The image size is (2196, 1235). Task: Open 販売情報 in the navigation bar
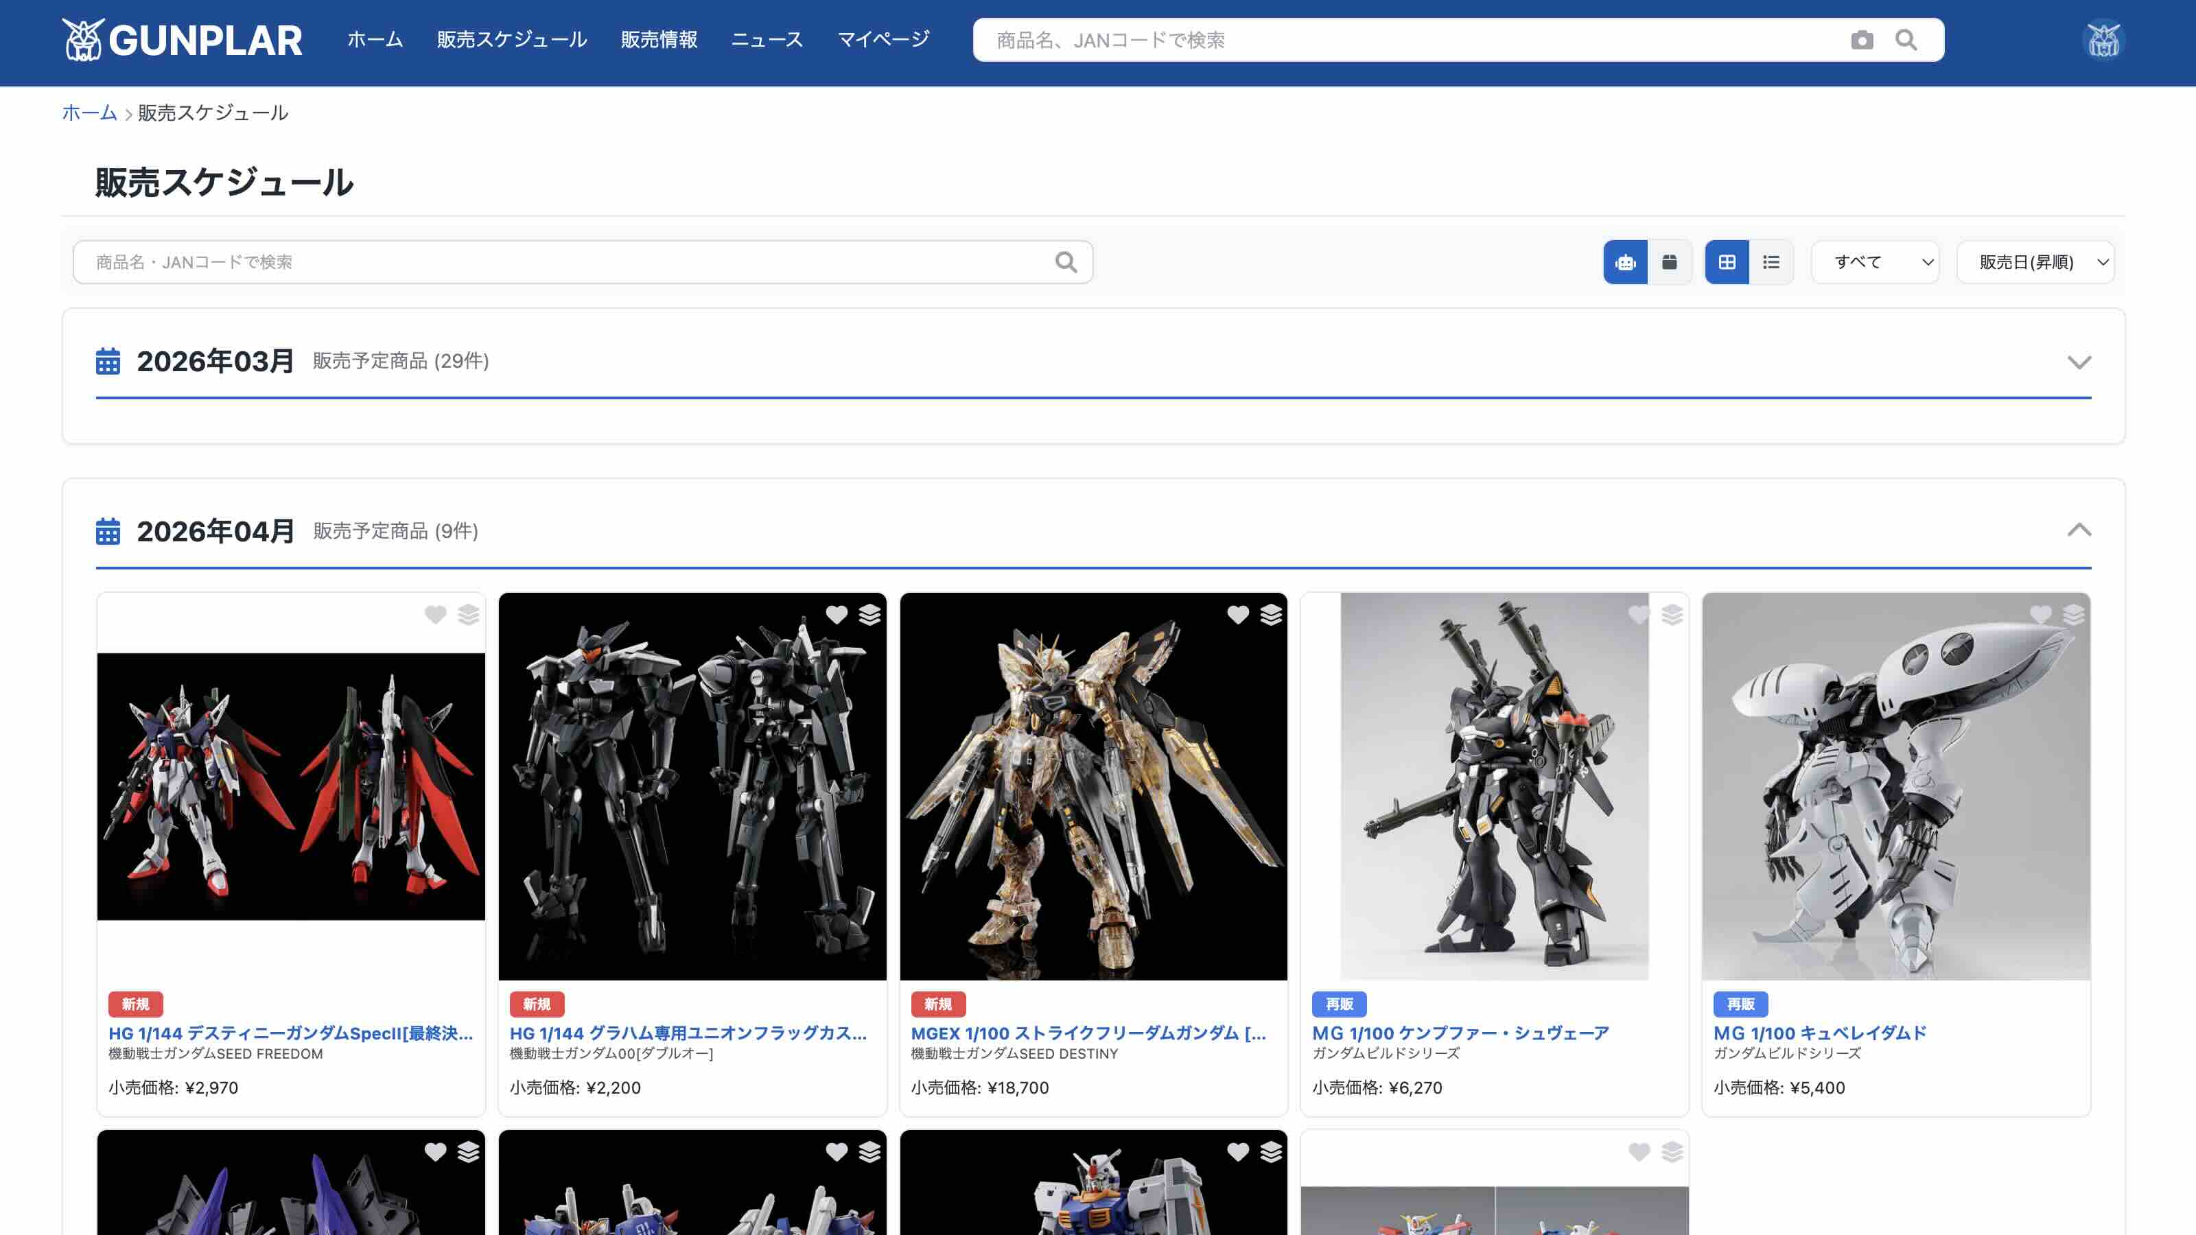(x=659, y=40)
